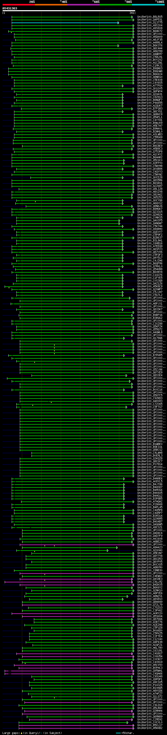Click hit label UniRef100_C5DLH1
Viewport: 167px width, 735px height.
click(x=150, y=57)
